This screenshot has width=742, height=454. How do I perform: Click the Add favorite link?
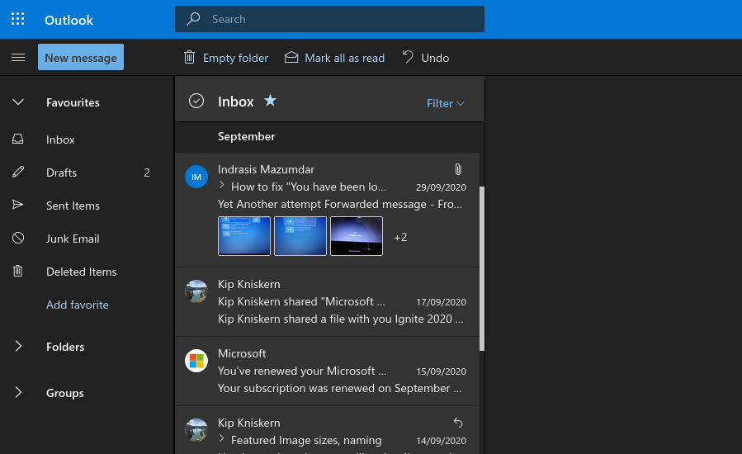(77, 305)
